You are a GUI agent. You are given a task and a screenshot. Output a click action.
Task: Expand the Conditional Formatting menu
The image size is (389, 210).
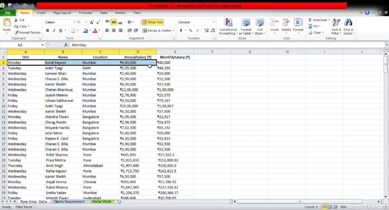coord(228,27)
